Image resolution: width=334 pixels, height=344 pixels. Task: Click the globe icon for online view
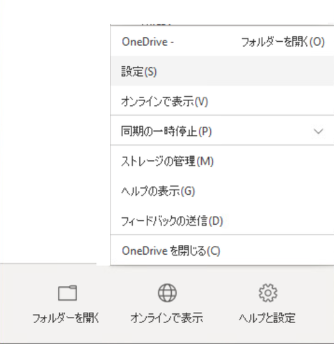(x=167, y=292)
